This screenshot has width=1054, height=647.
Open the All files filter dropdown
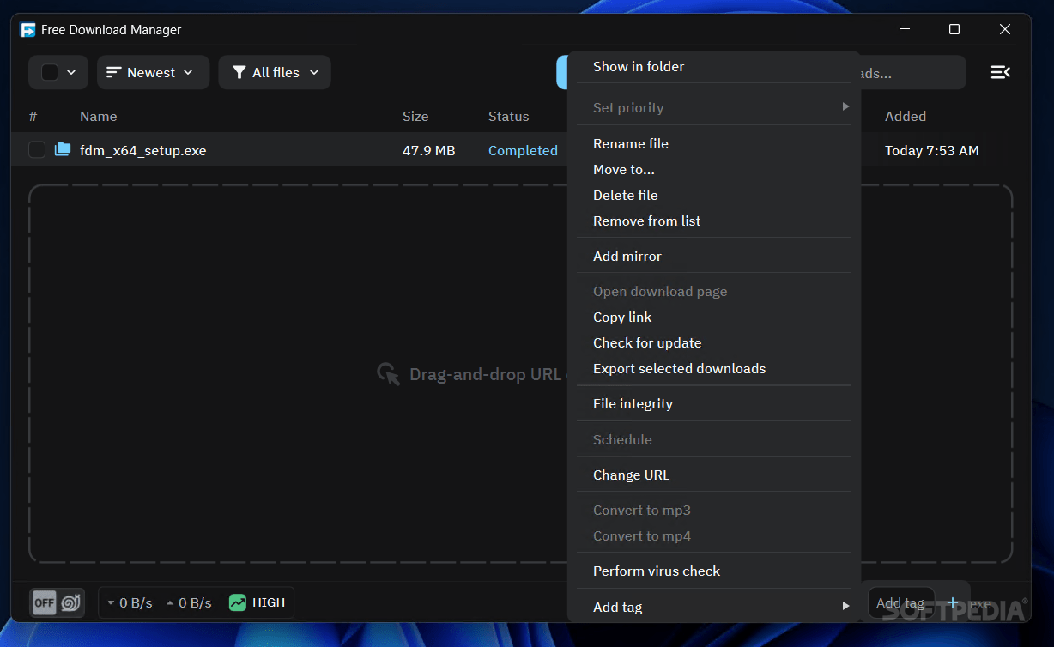click(x=275, y=72)
